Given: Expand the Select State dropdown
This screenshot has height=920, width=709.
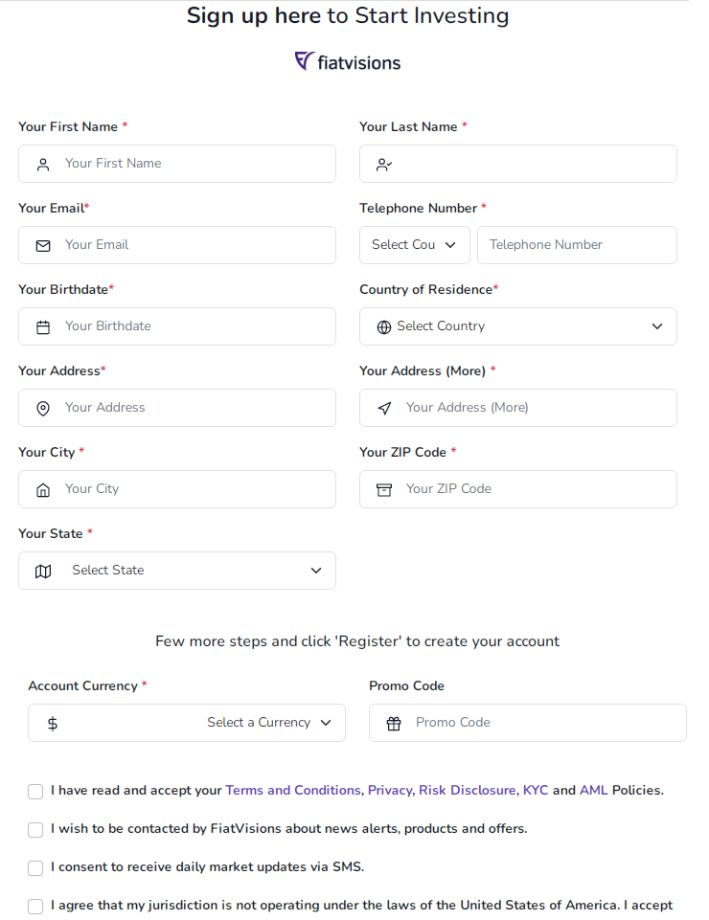Looking at the screenshot, I should 177,571.
